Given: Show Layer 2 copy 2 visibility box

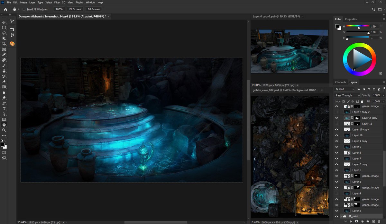Looking at the screenshot, I should tap(337, 112).
